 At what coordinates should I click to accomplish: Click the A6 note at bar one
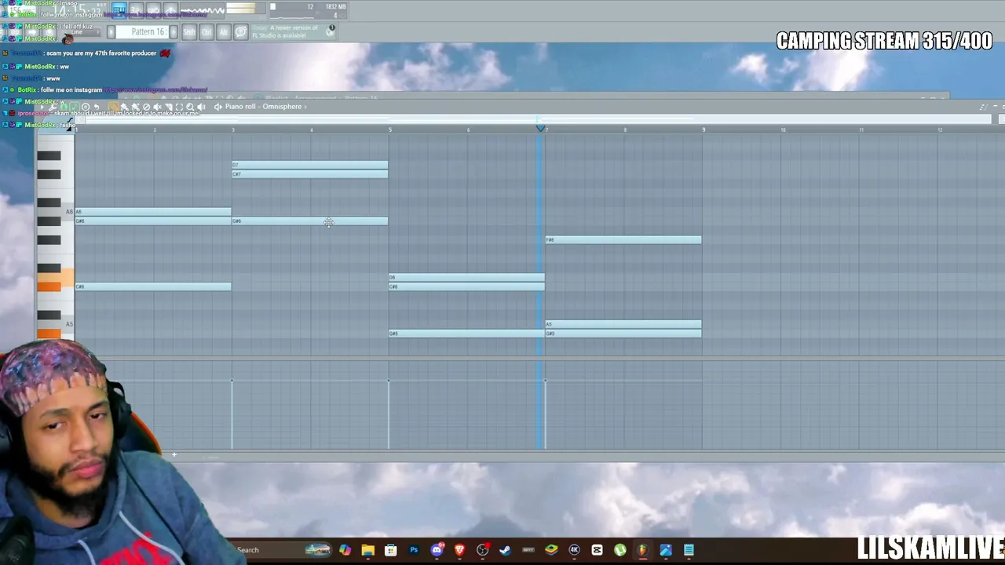[x=153, y=212]
